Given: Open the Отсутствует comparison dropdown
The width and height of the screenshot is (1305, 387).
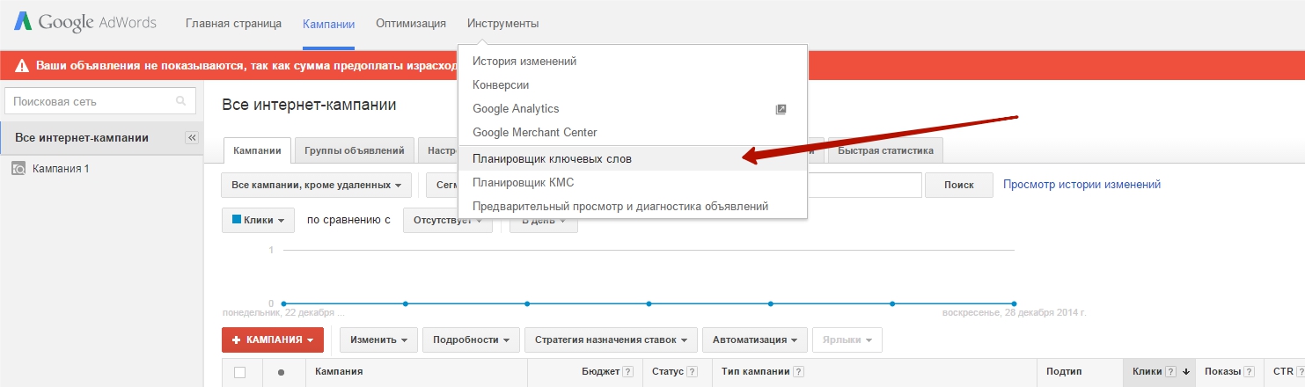Looking at the screenshot, I should pos(447,220).
